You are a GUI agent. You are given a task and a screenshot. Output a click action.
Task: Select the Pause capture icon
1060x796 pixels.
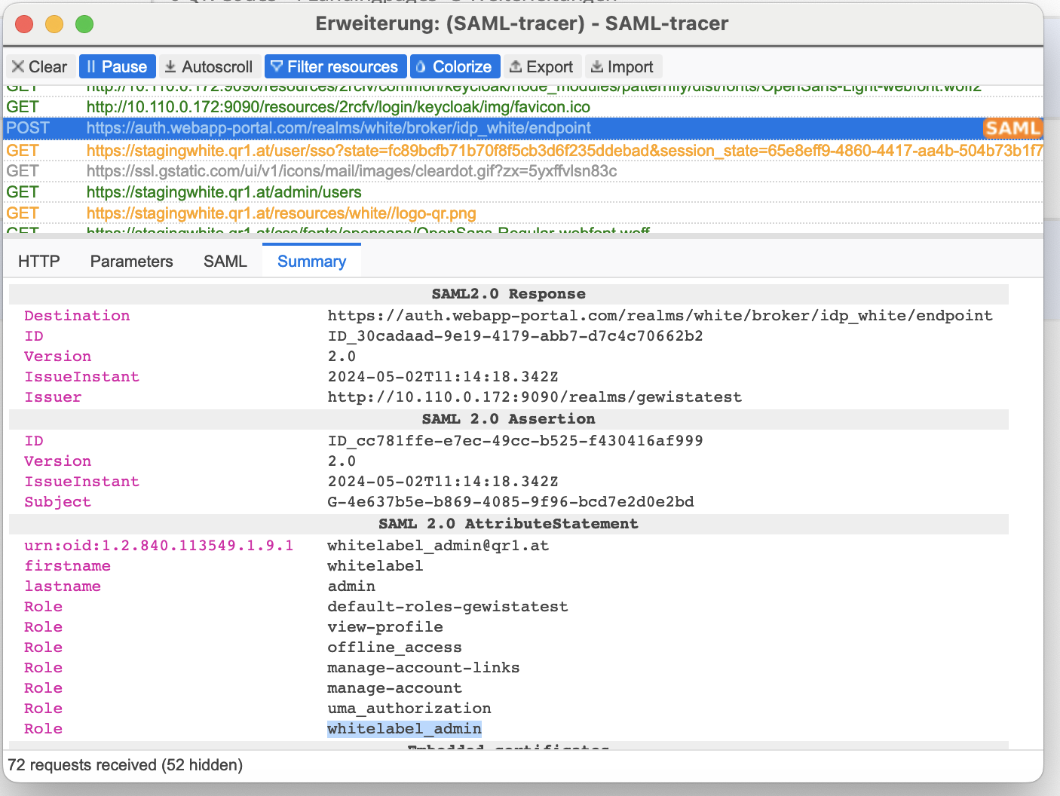[90, 66]
